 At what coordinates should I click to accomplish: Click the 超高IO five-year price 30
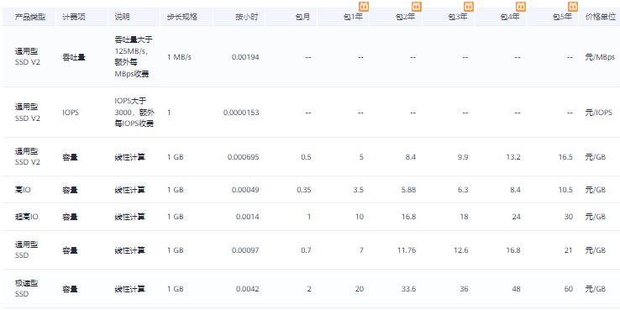tap(568, 217)
